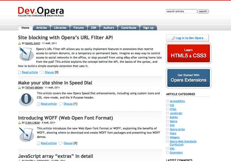The image size is (231, 161).
Task: Click Discuss link for WOFF article
Action: pos(68,143)
